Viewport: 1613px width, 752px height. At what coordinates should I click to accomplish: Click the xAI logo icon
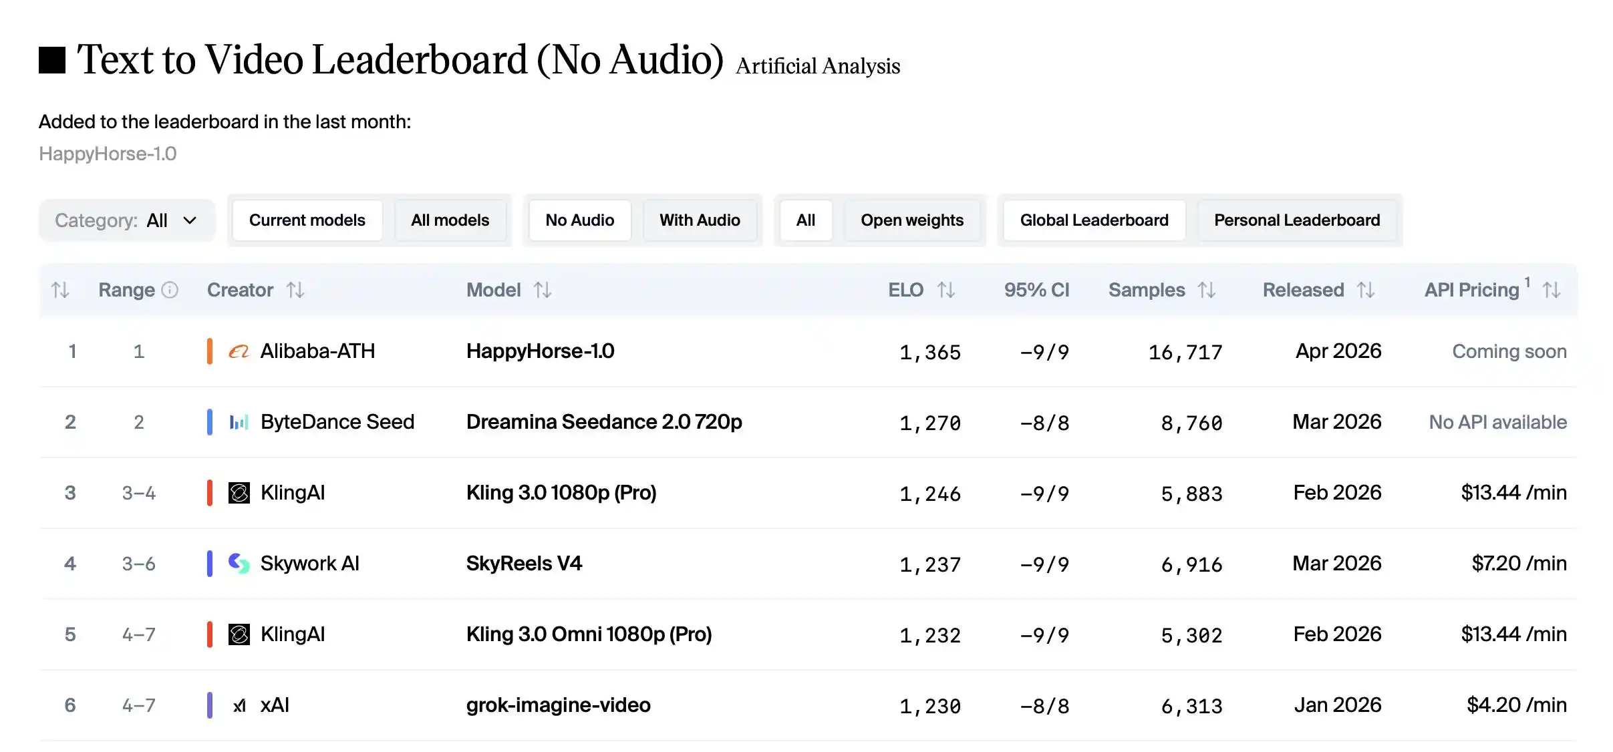[239, 705]
